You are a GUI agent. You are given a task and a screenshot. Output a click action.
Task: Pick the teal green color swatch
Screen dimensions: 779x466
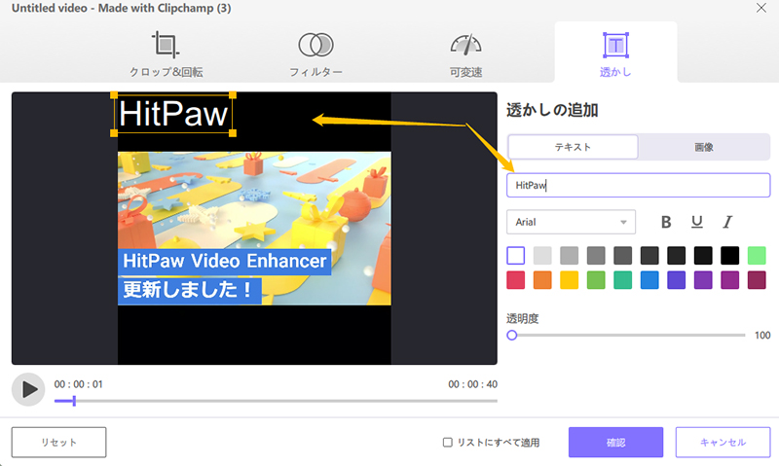[x=622, y=280]
